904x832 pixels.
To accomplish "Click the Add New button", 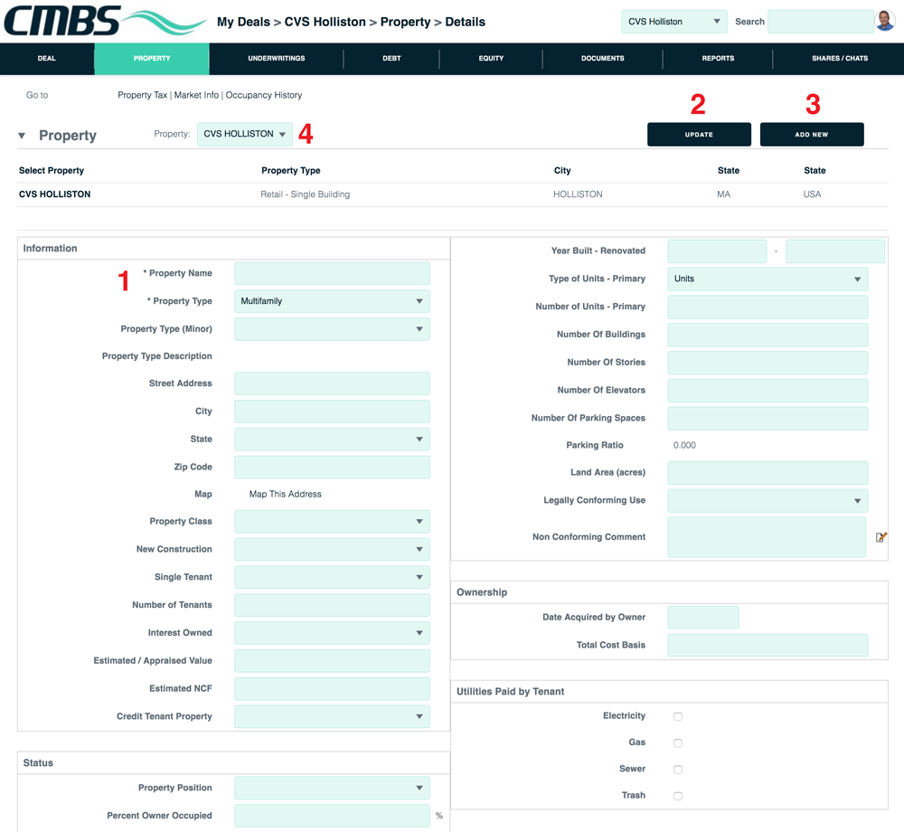I will tap(812, 135).
